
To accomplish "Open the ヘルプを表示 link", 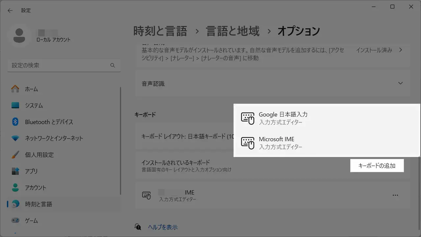I will (163, 227).
